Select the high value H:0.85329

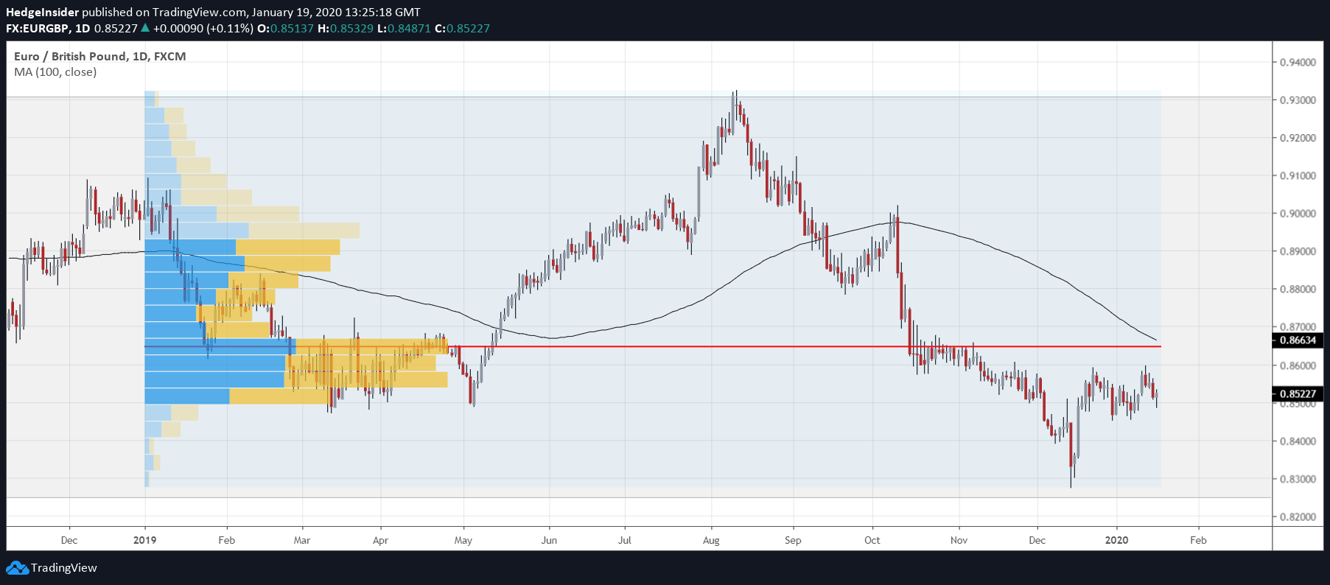(346, 29)
